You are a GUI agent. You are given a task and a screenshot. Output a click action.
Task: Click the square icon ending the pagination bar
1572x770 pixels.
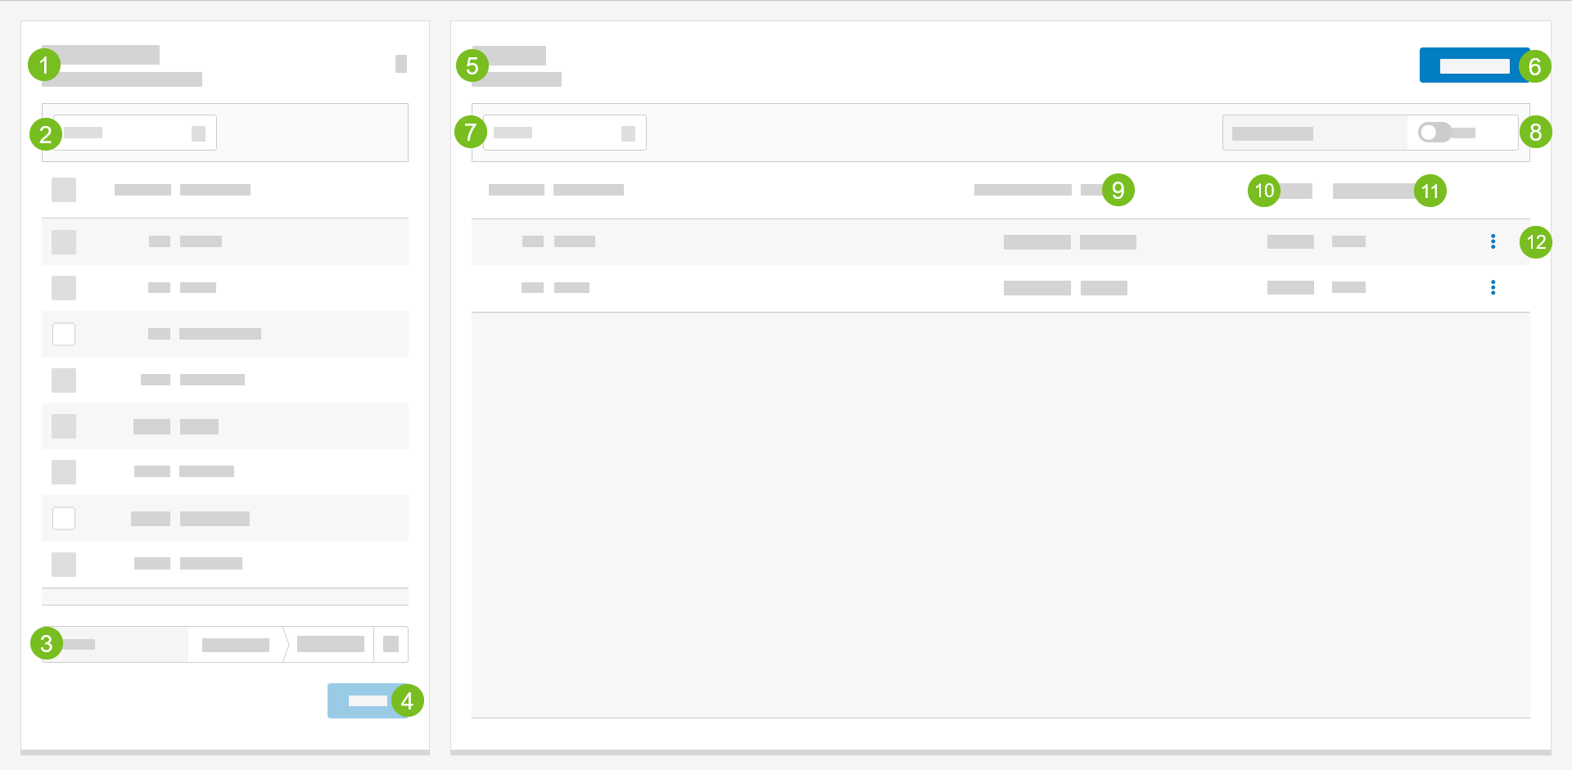point(391,644)
